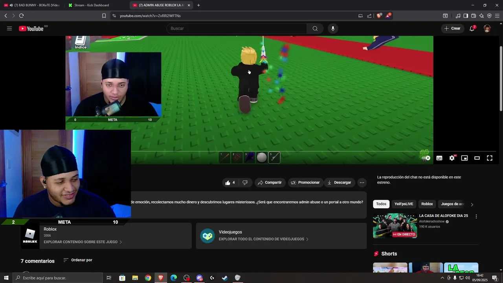Go to the YouTube home logo
This screenshot has width=503, height=283.
[x=31, y=28]
